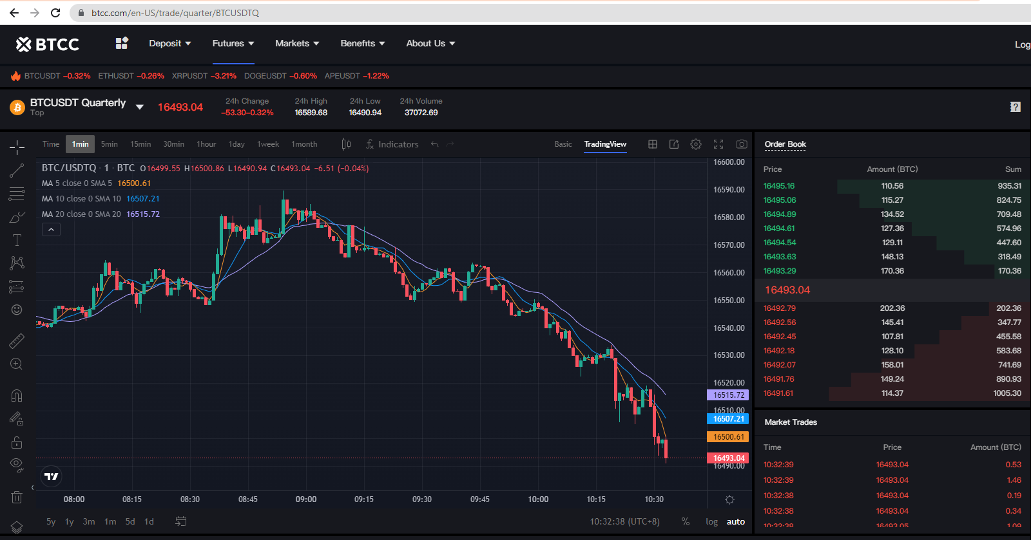Screen dimensions: 1031x540
Task: Remove drawings with the trash icon
Action: point(17,497)
